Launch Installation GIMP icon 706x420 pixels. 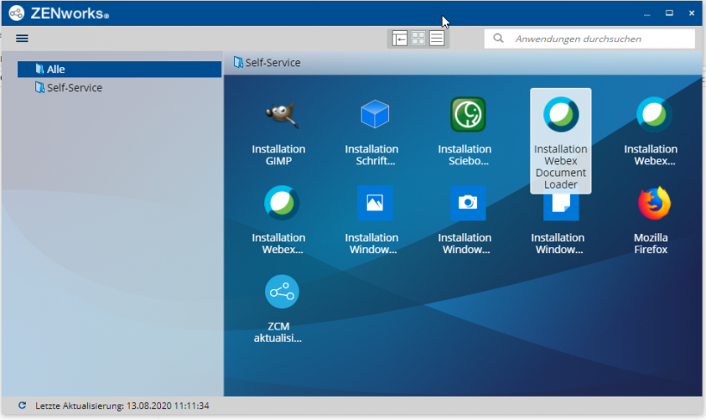pyautogui.click(x=282, y=114)
